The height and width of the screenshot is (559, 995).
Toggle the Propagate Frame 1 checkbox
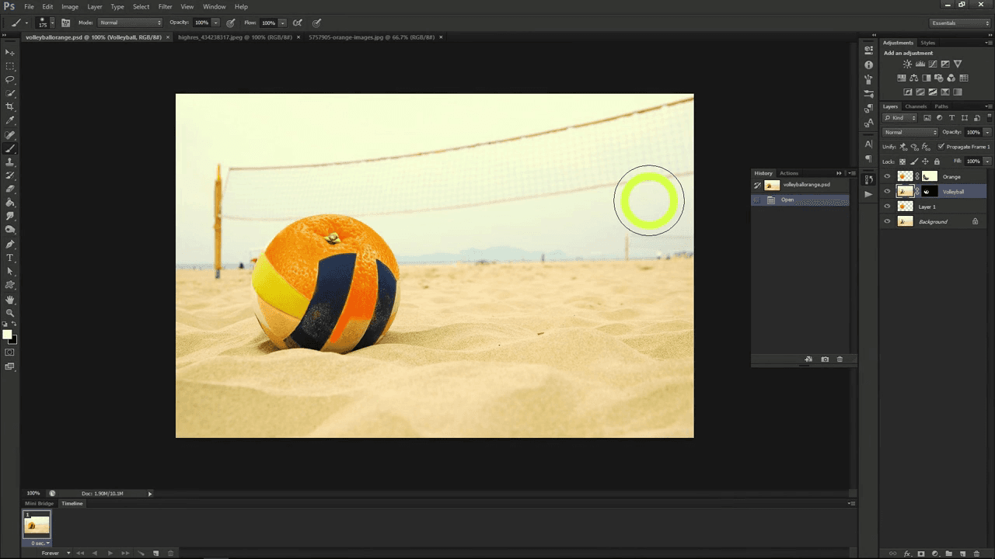[941, 147]
